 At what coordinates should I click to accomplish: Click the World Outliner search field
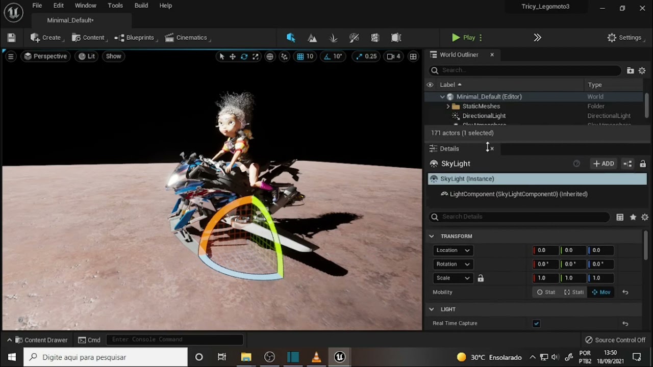pos(525,70)
